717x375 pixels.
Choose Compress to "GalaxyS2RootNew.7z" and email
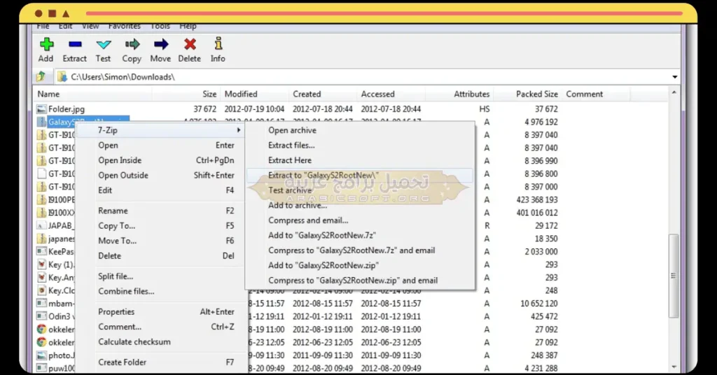click(360, 250)
